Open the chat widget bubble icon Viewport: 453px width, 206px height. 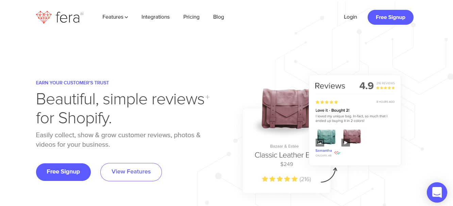(x=437, y=192)
